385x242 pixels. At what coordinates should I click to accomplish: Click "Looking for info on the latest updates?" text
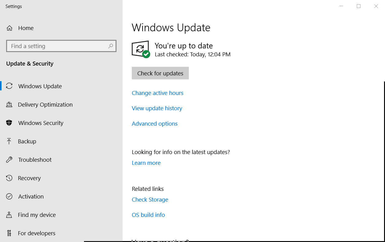(181, 152)
